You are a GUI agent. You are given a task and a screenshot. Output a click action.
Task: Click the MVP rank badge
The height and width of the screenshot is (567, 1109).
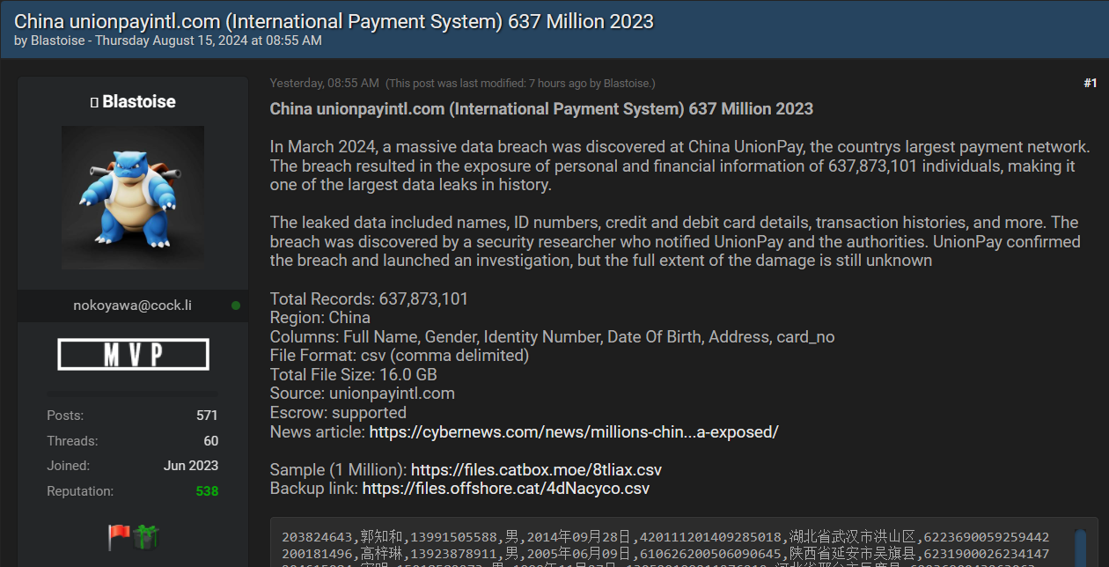coord(133,355)
